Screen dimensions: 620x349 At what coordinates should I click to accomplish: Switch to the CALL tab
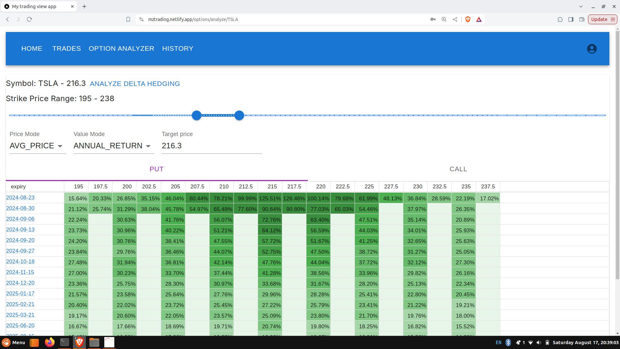458,169
